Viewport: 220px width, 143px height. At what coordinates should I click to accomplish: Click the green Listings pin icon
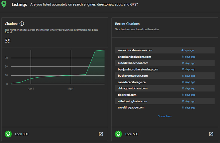click(4, 5)
